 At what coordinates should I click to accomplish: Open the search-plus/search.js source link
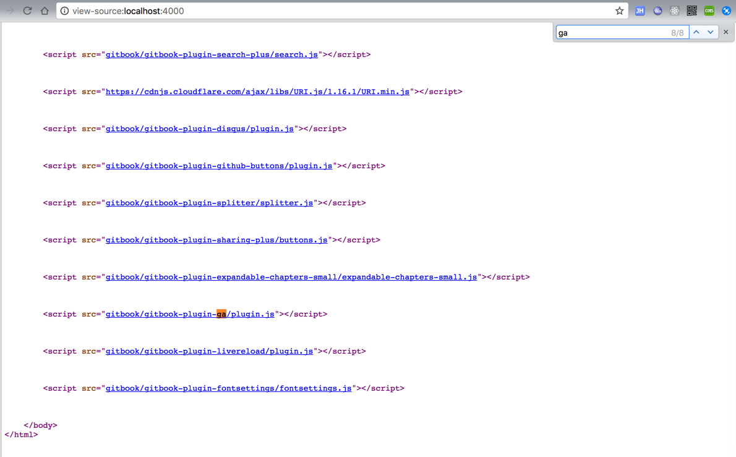point(212,54)
